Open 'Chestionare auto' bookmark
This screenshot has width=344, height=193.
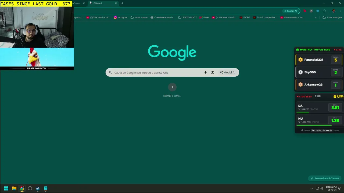[162, 17]
